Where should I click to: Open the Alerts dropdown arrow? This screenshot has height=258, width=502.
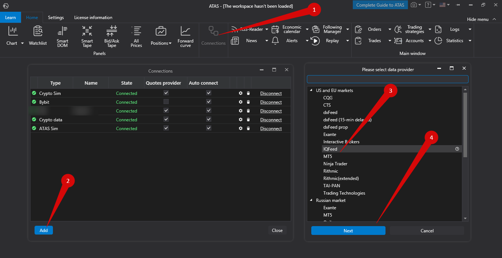click(x=307, y=41)
